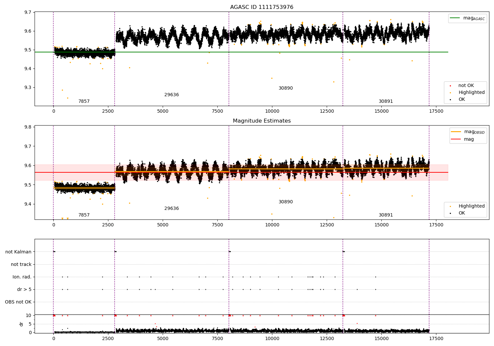Click the green mag AGASC legend line sample
494x346 pixels.
pos(455,18)
